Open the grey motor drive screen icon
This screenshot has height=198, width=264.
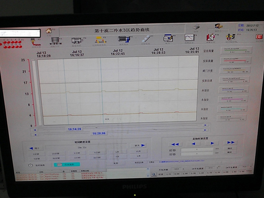77,41
